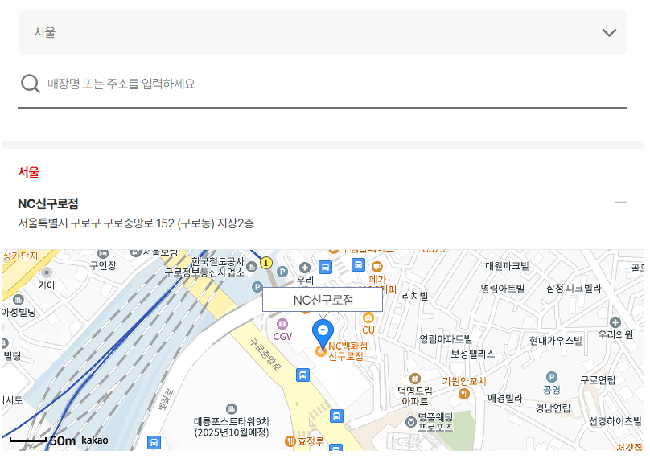This screenshot has height=463, width=650.
Task: Select the NC신구로점 info label on map
Action: coord(323,298)
